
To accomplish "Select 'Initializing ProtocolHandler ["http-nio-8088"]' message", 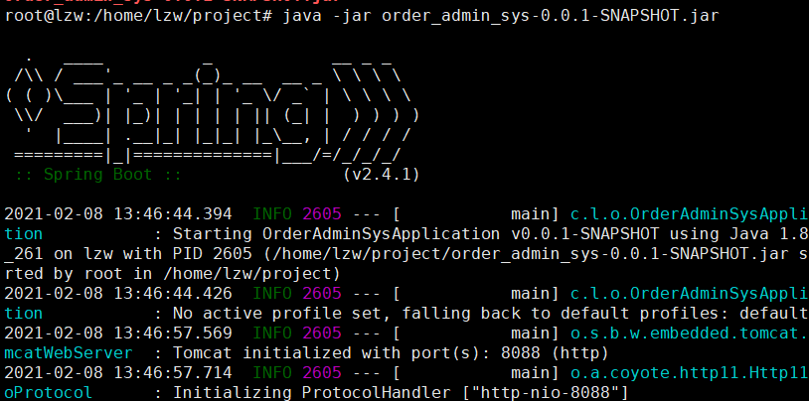I will point(401,393).
